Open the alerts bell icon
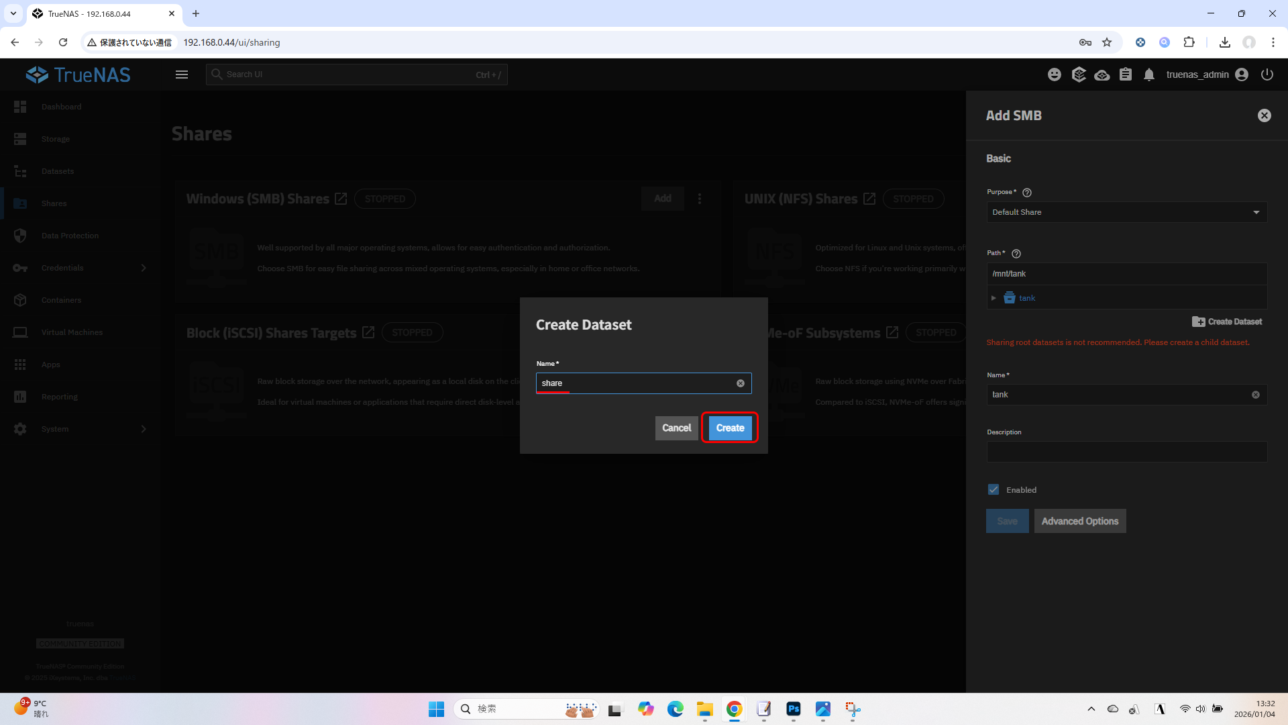The width and height of the screenshot is (1288, 725). 1149,75
